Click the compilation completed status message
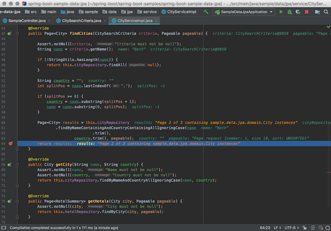This screenshot has height=231, width=331. pos(64,228)
